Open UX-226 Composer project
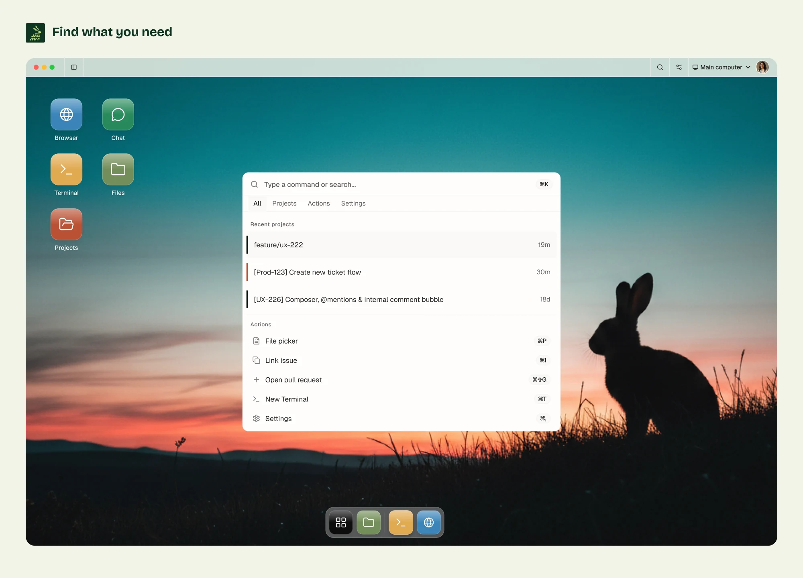The height and width of the screenshot is (578, 803). coord(401,299)
